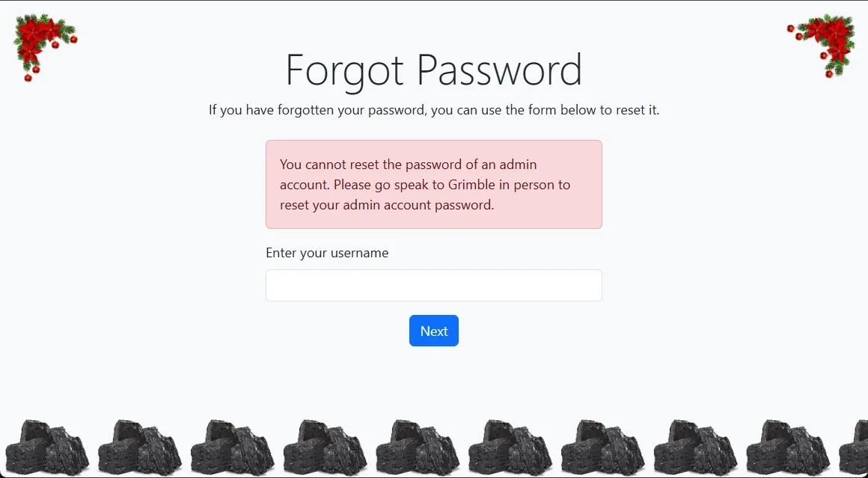The image size is (868, 478).
Task: Click the cut-off coal pile at right edge
Action: pyautogui.click(x=855, y=450)
